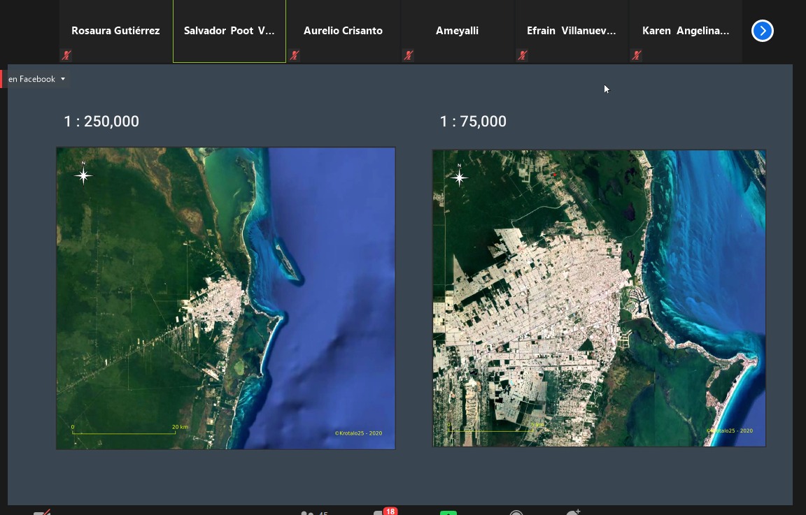Open chat with the 18 unread badge

[381, 512]
